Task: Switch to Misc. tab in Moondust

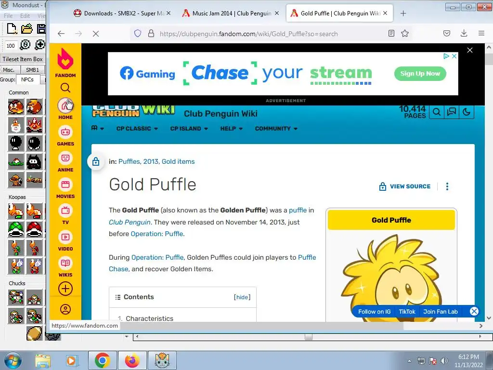Action: click(x=9, y=70)
